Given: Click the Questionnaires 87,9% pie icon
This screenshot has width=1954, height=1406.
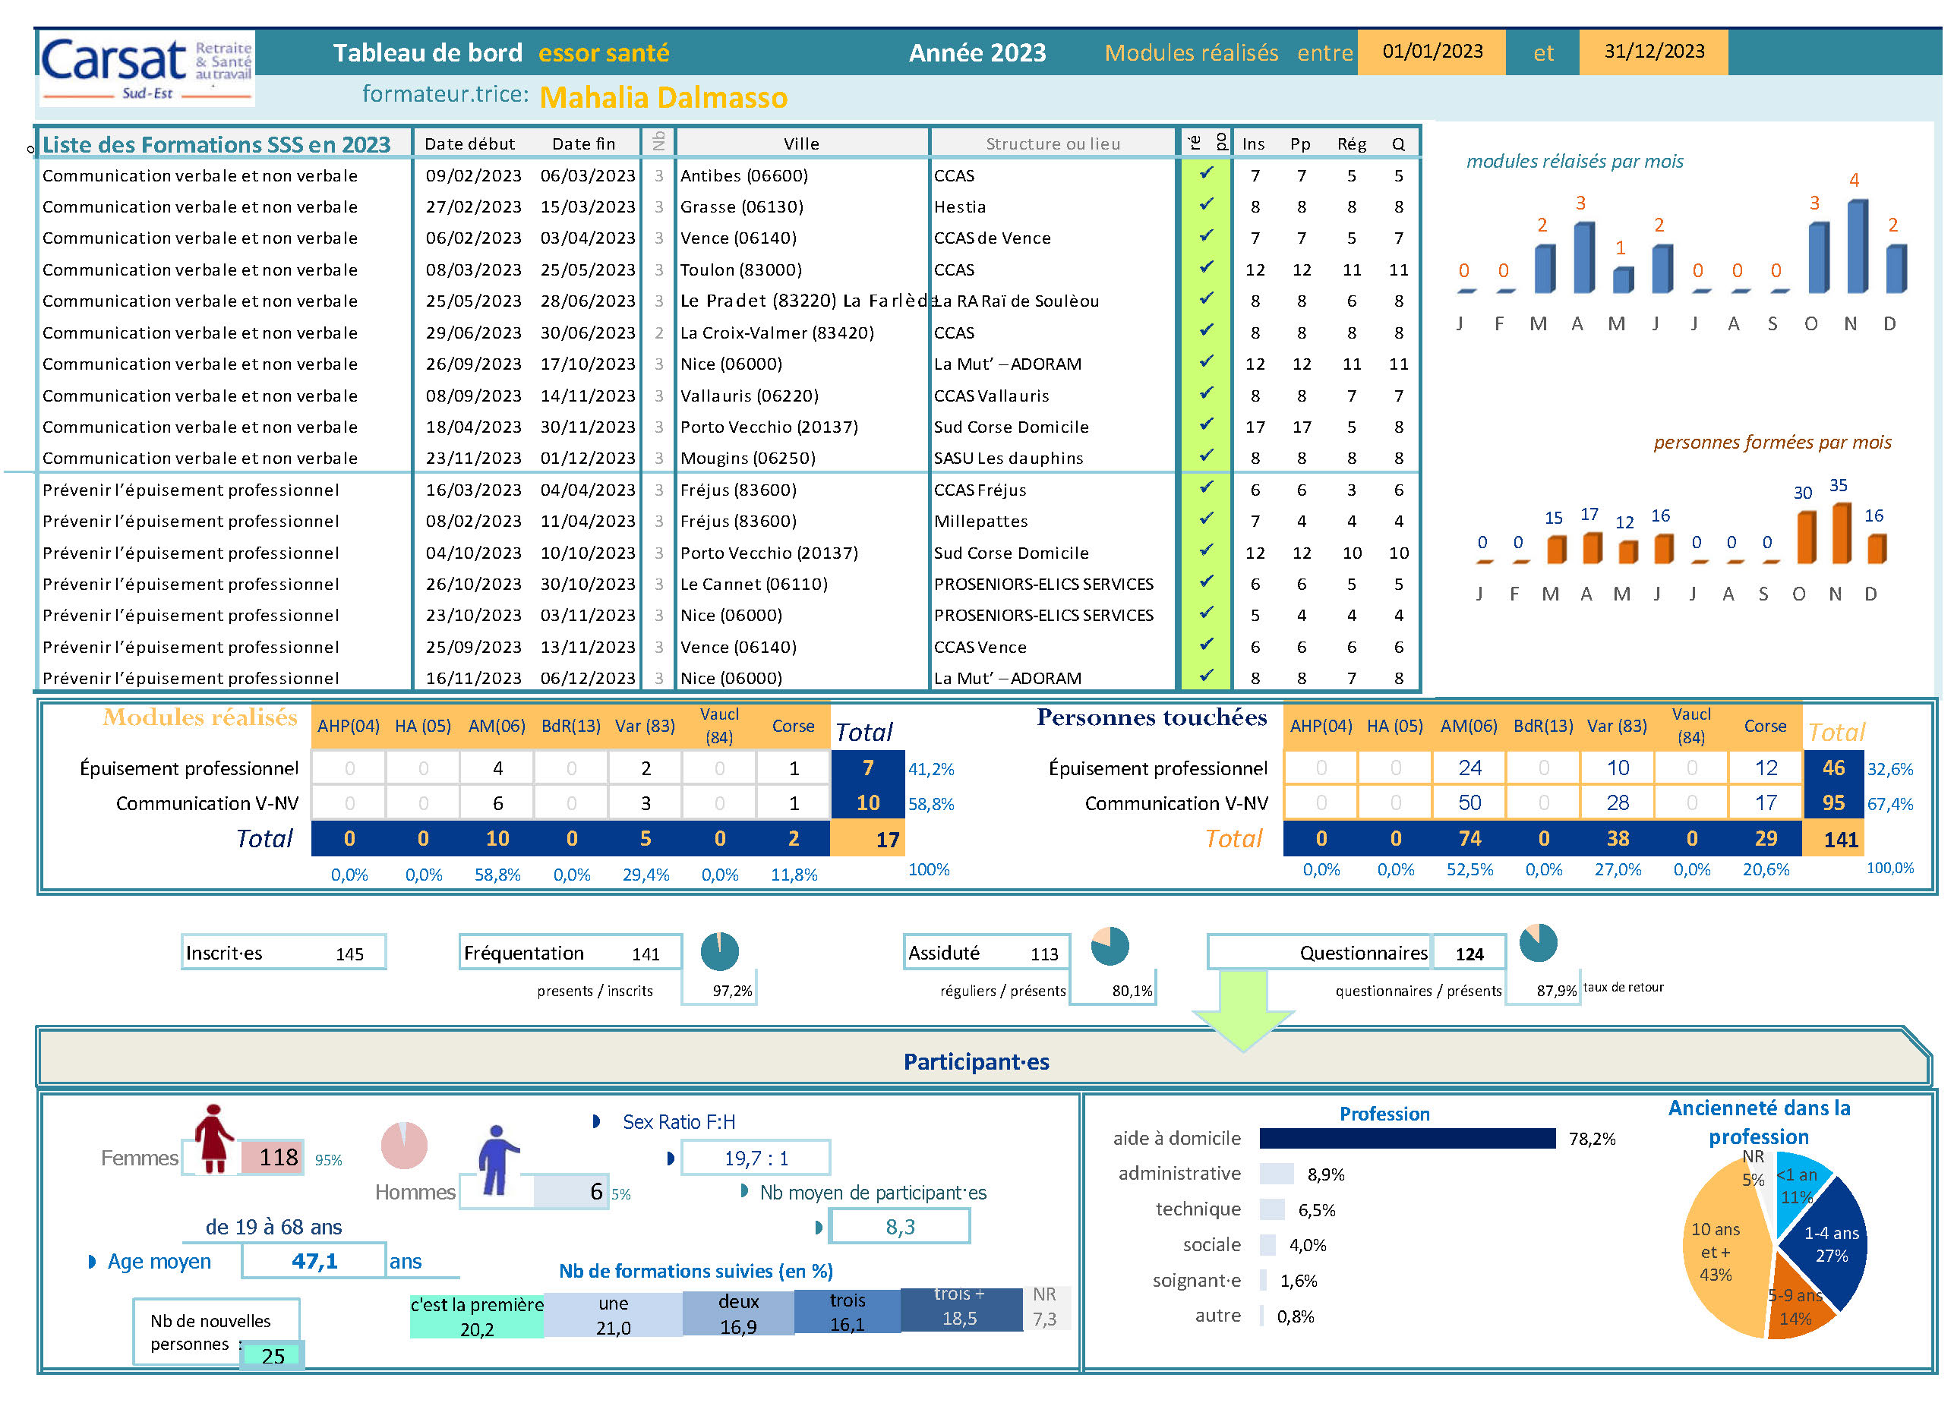Looking at the screenshot, I should [1538, 942].
